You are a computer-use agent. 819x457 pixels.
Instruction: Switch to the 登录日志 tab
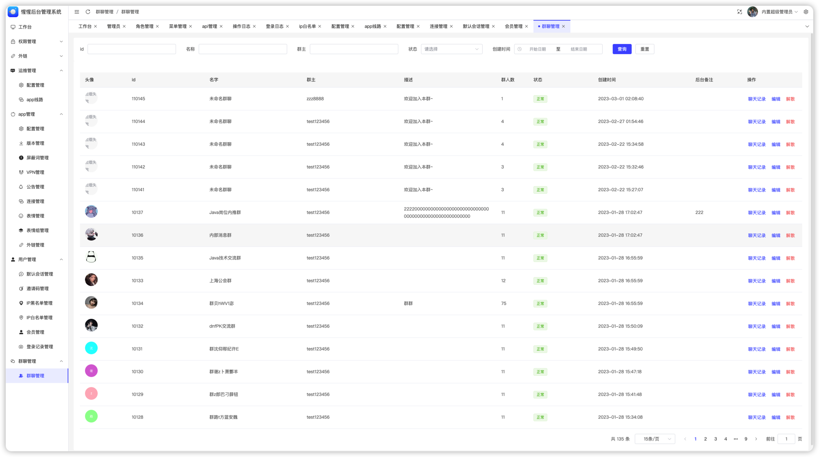coord(274,27)
